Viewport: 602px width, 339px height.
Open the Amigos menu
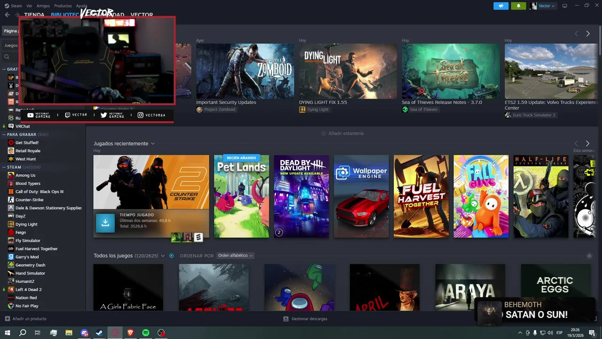43,6
